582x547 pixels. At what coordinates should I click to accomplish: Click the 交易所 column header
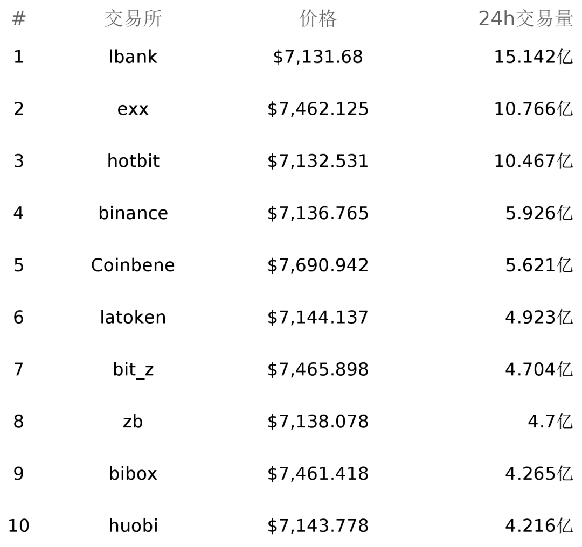click(133, 19)
